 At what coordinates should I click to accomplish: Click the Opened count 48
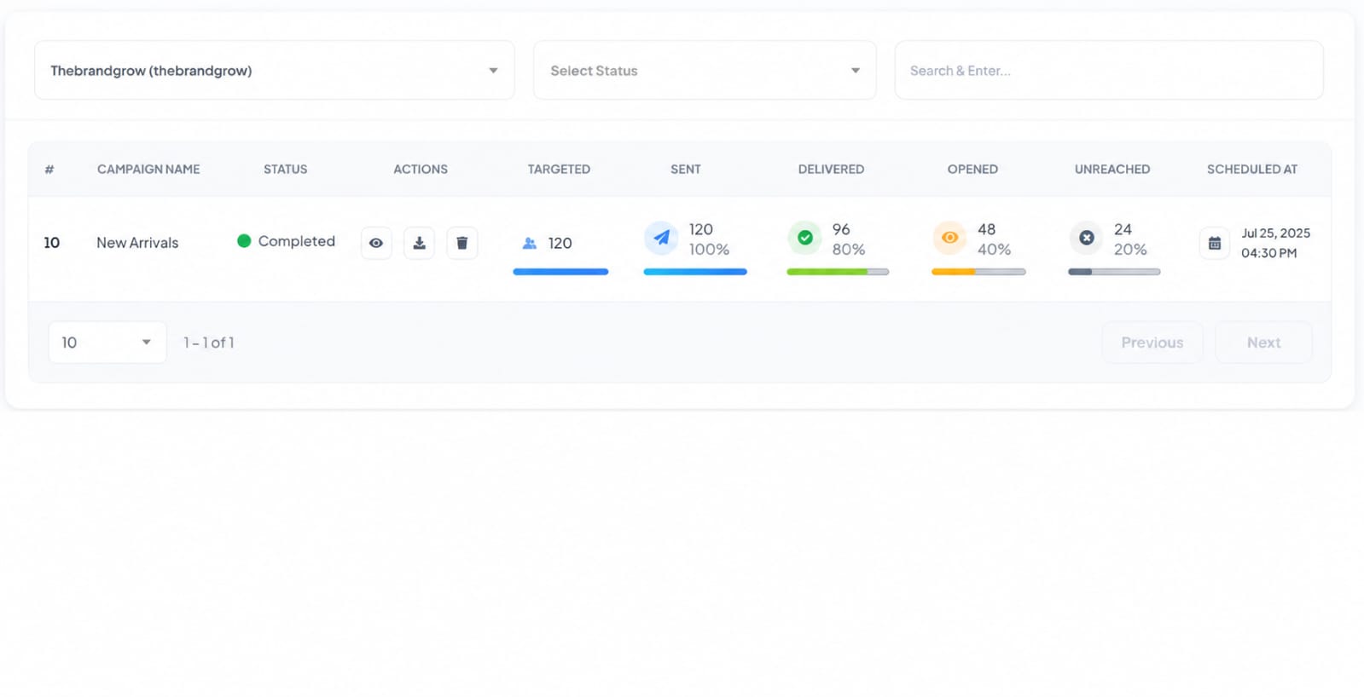pos(987,229)
